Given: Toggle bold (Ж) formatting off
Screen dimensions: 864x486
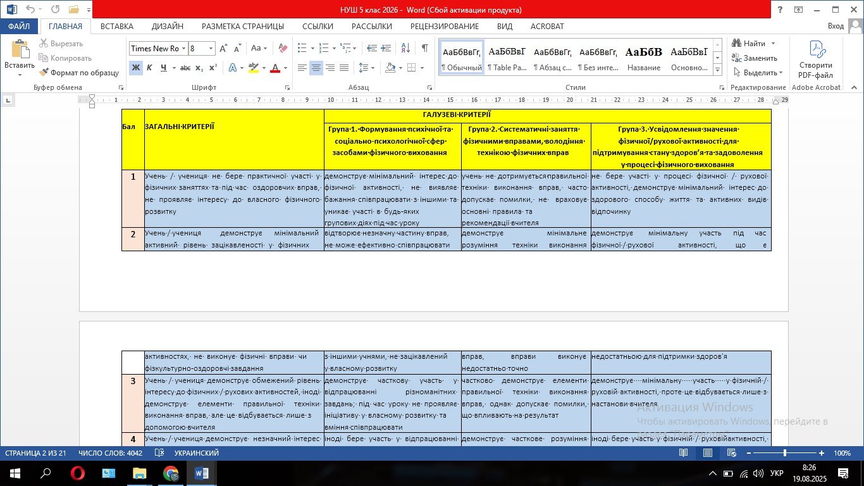Looking at the screenshot, I should point(135,68).
